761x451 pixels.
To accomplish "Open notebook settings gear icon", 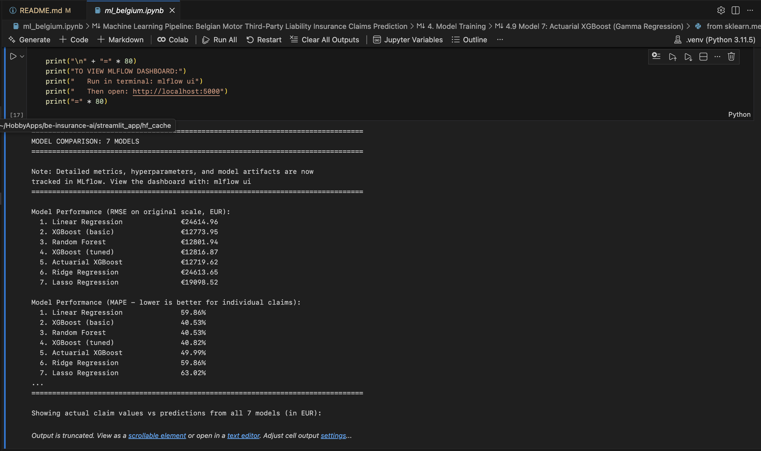I will pos(721,10).
